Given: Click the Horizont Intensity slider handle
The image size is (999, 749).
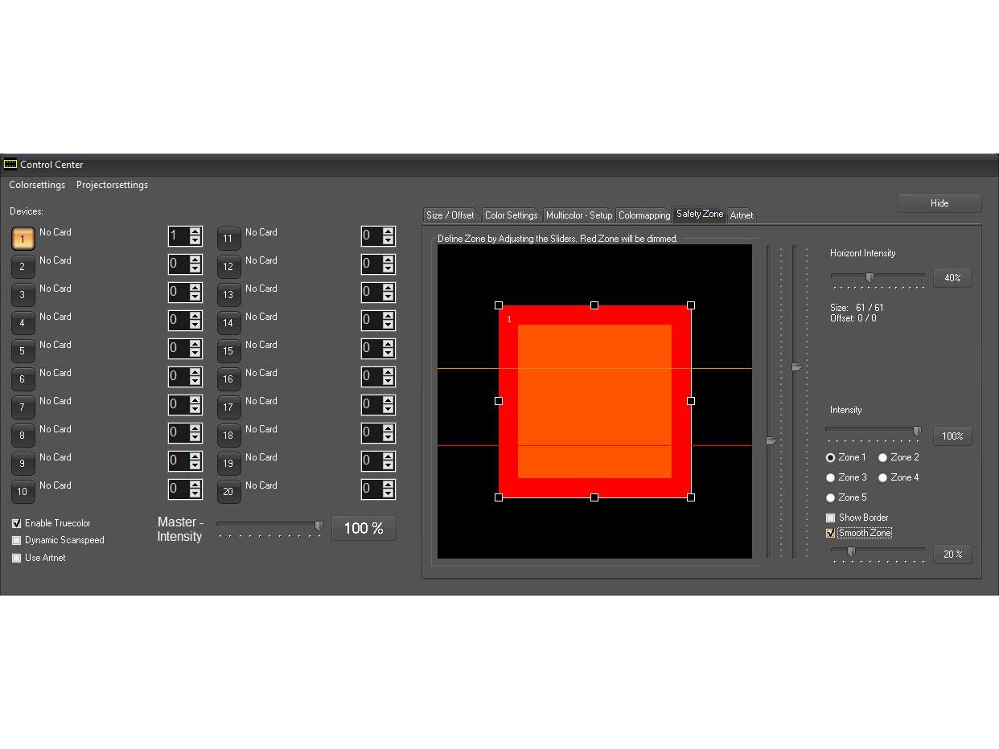Looking at the screenshot, I should [869, 277].
